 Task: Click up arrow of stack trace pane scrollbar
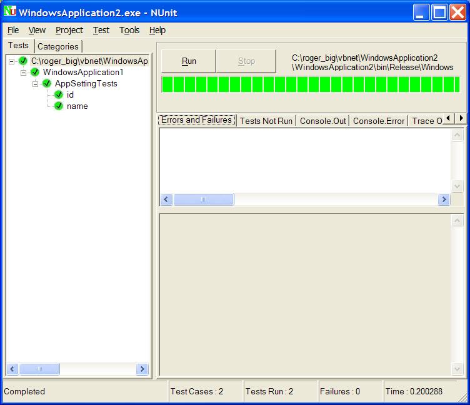point(457,221)
